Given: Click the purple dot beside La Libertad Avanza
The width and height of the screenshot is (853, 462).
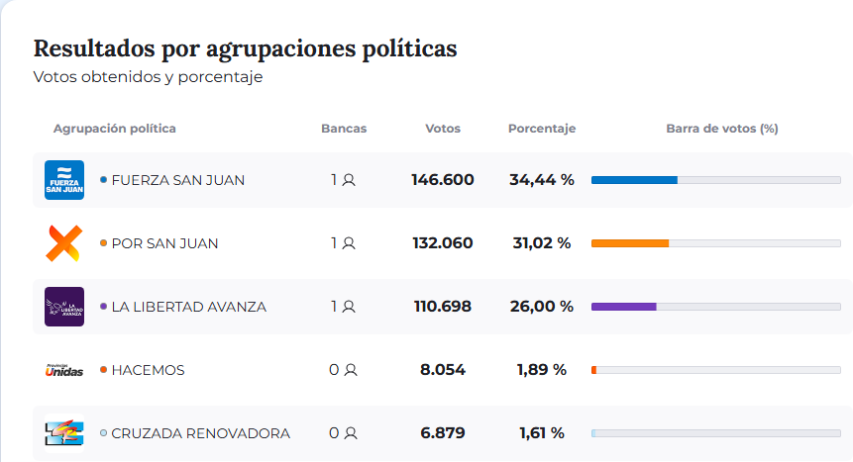Looking at the screenshot, I should click(103, 307).
